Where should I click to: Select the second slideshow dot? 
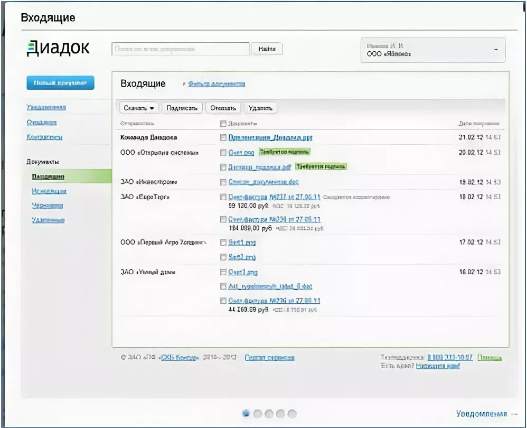pyautogui.click(x=258, y=414)
